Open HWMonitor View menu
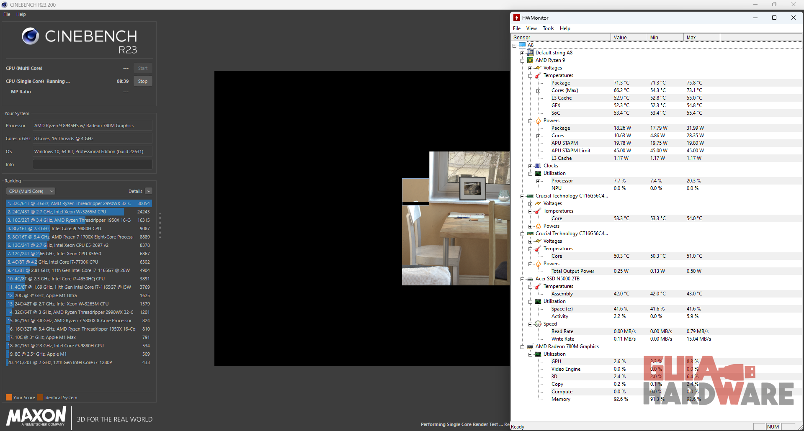Viewport: 804px width, 431px height. click(531, 28)
